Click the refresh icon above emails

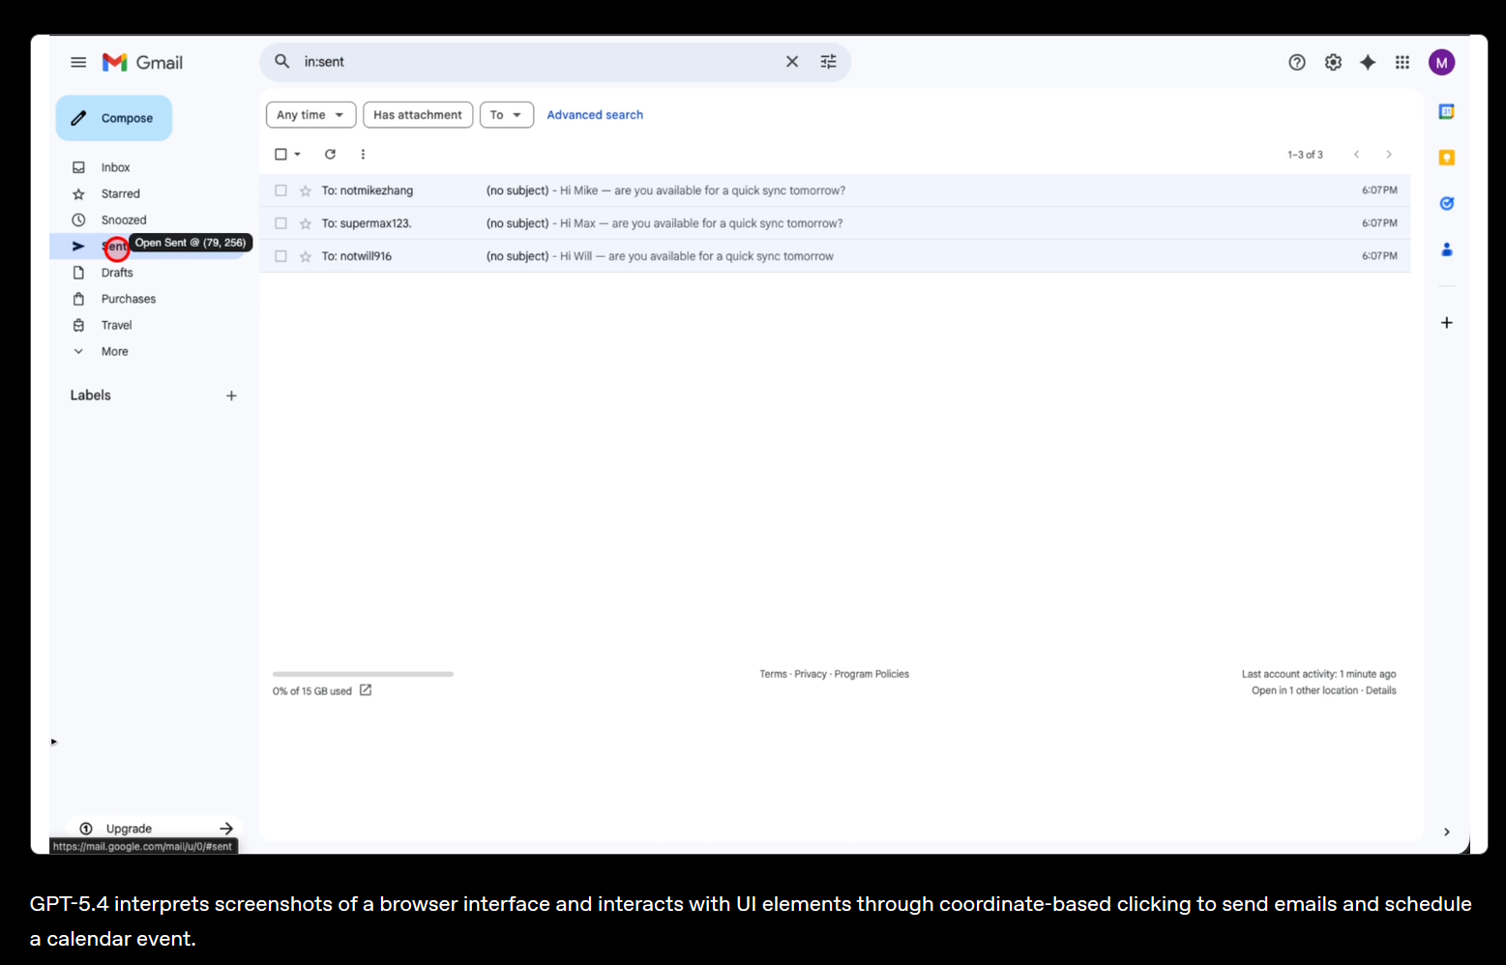click(x=330, y=154)
